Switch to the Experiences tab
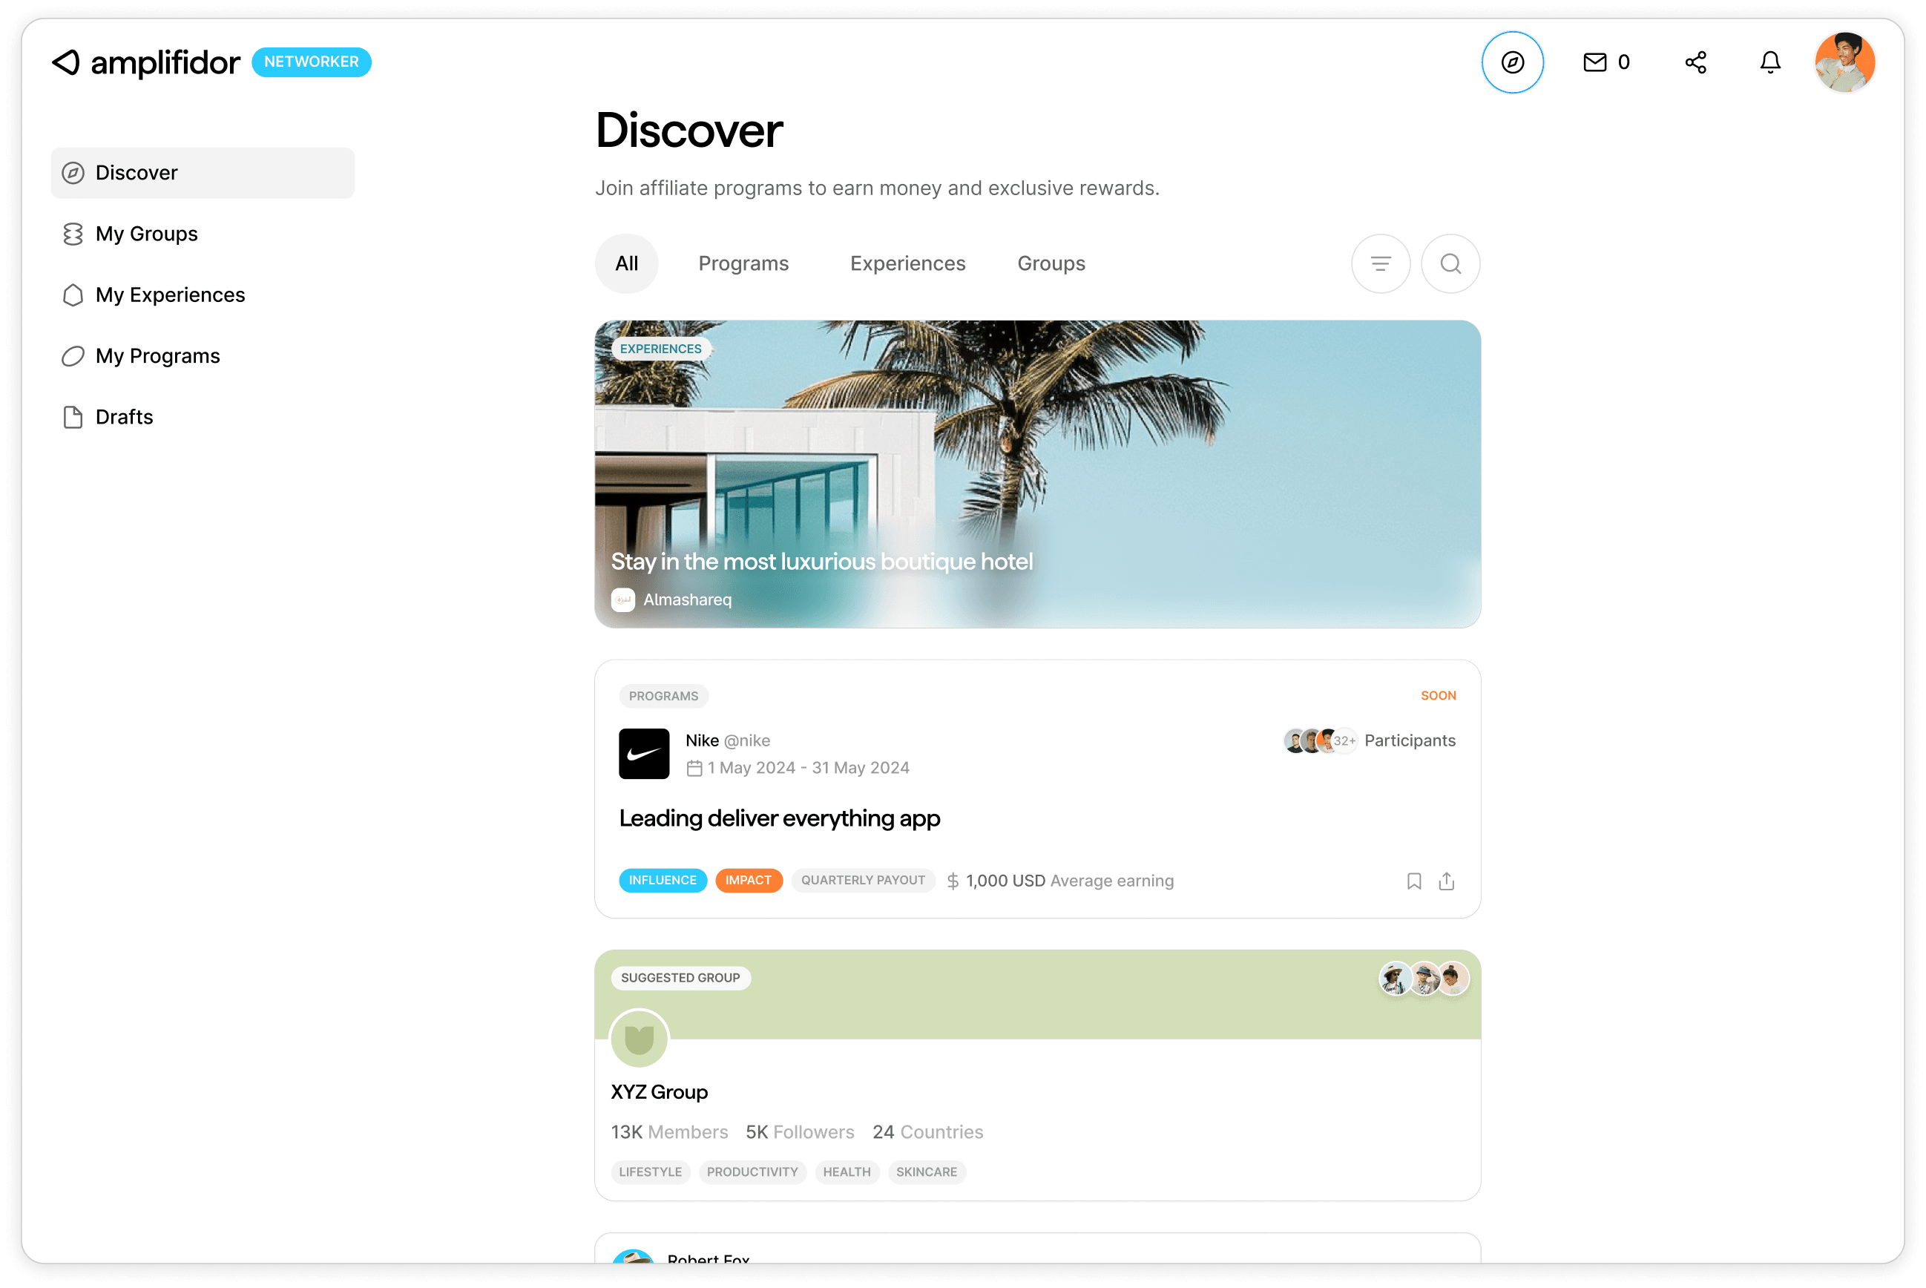 (x=907, y=263)
